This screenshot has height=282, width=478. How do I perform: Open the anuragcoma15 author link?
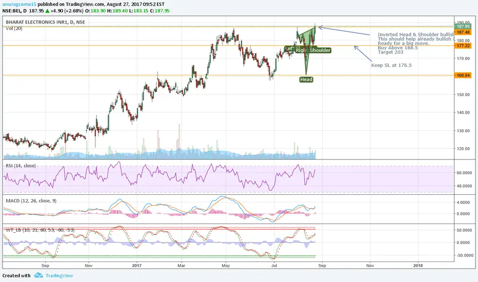(x=19, y=4)
